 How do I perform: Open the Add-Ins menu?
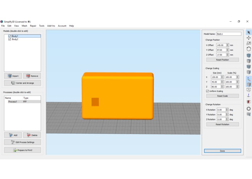(x=51, y=26)
